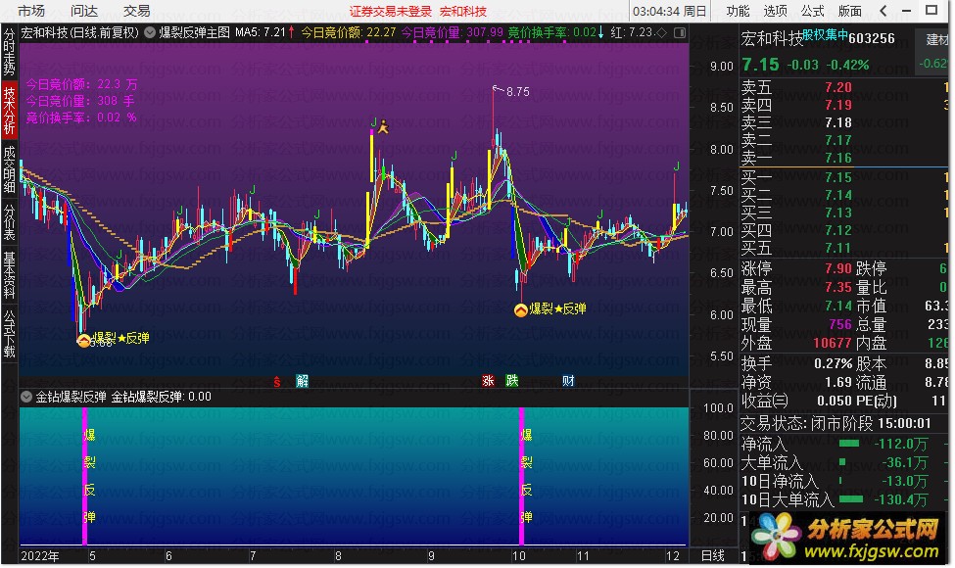955x568 pixels.
Task: Click the magenta signal bar in May
Action: pyautogui.click(x=84, y=476)
